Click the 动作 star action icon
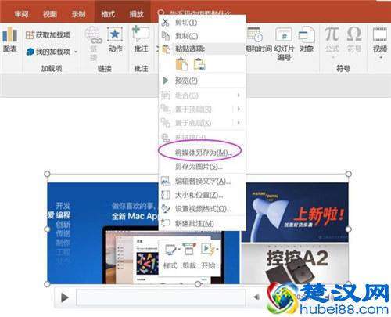The width and height of the screenshot is (391, 317). (x=115, y=34)
